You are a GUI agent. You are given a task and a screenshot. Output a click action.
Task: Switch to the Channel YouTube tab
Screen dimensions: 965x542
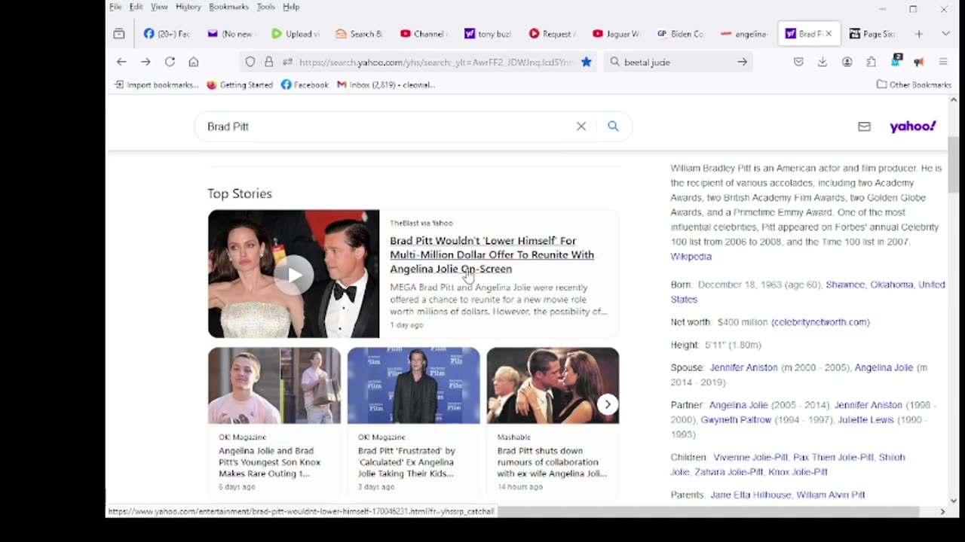424,34
